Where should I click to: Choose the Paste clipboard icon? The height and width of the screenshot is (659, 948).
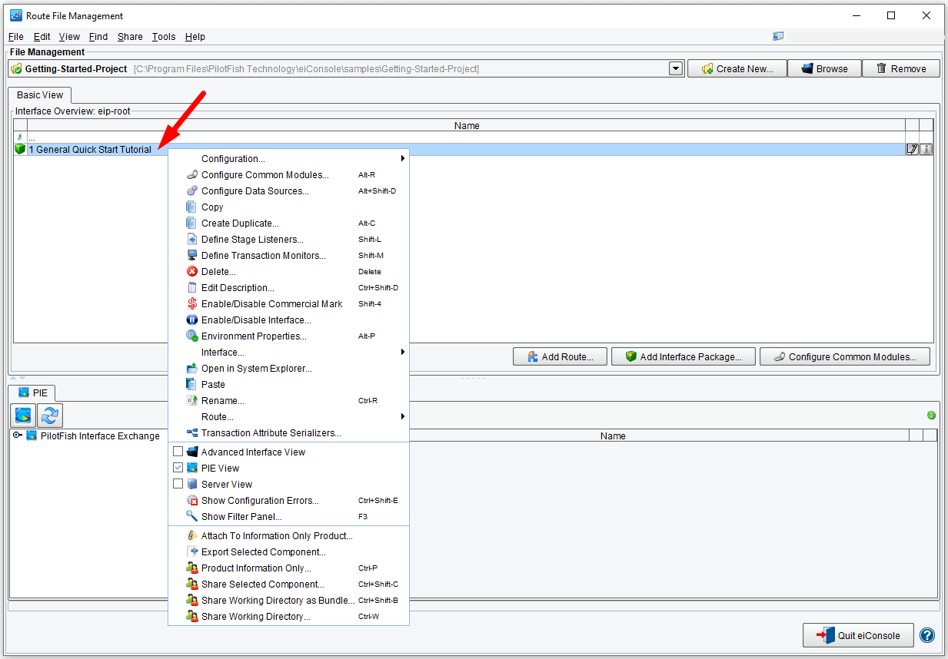(192, 385)
